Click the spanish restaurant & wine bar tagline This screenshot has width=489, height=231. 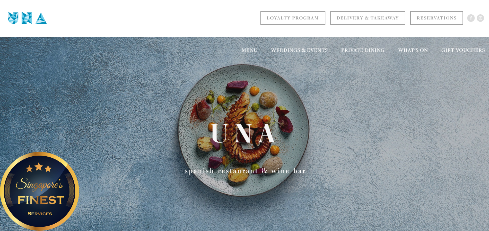point(245,171)
